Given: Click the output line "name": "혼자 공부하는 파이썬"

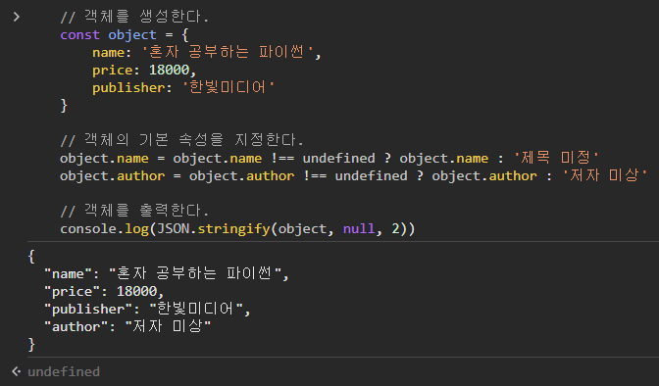Looking at the screenshot, I should [x=167, y=274].
